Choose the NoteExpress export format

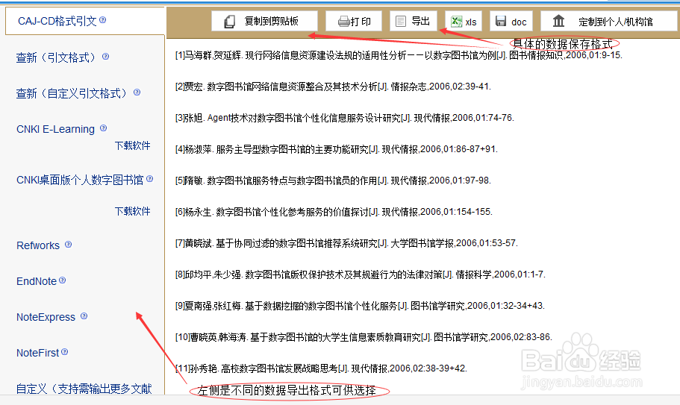click(46, 317)
